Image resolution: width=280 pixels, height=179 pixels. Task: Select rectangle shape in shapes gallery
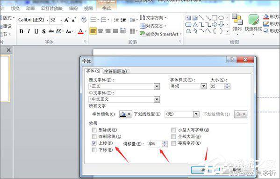pos(215,18)
